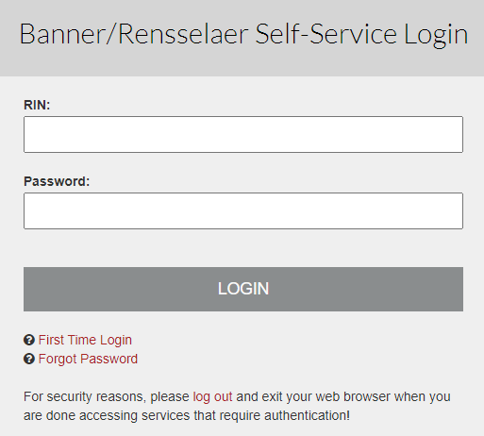Click the Password: field label
This screenshot has width=484, height=436.
(x=57, y=181)
